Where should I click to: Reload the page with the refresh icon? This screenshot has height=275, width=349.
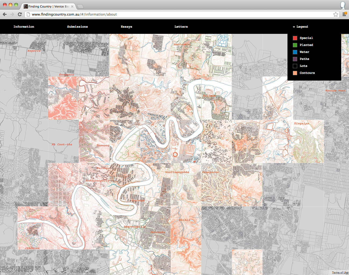point(20,14)
